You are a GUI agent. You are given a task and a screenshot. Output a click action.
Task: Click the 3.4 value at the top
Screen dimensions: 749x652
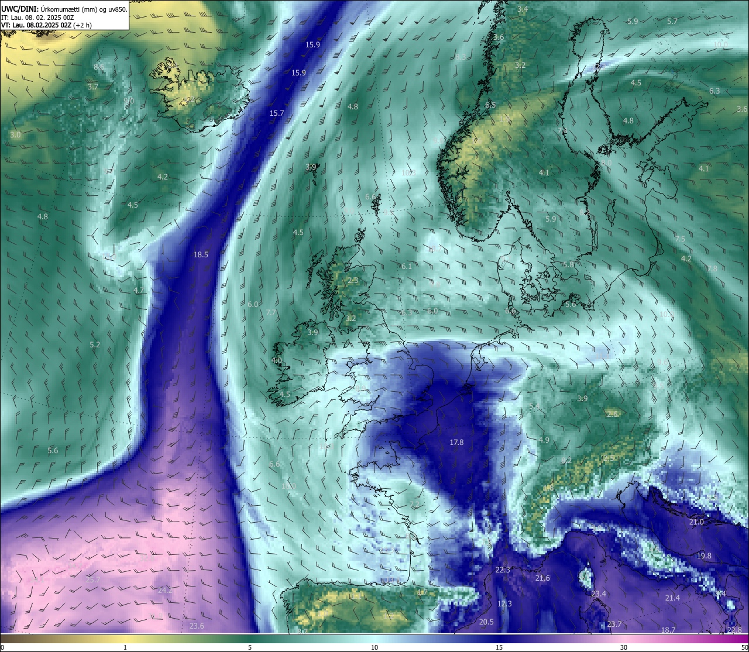tap(523, 9)
